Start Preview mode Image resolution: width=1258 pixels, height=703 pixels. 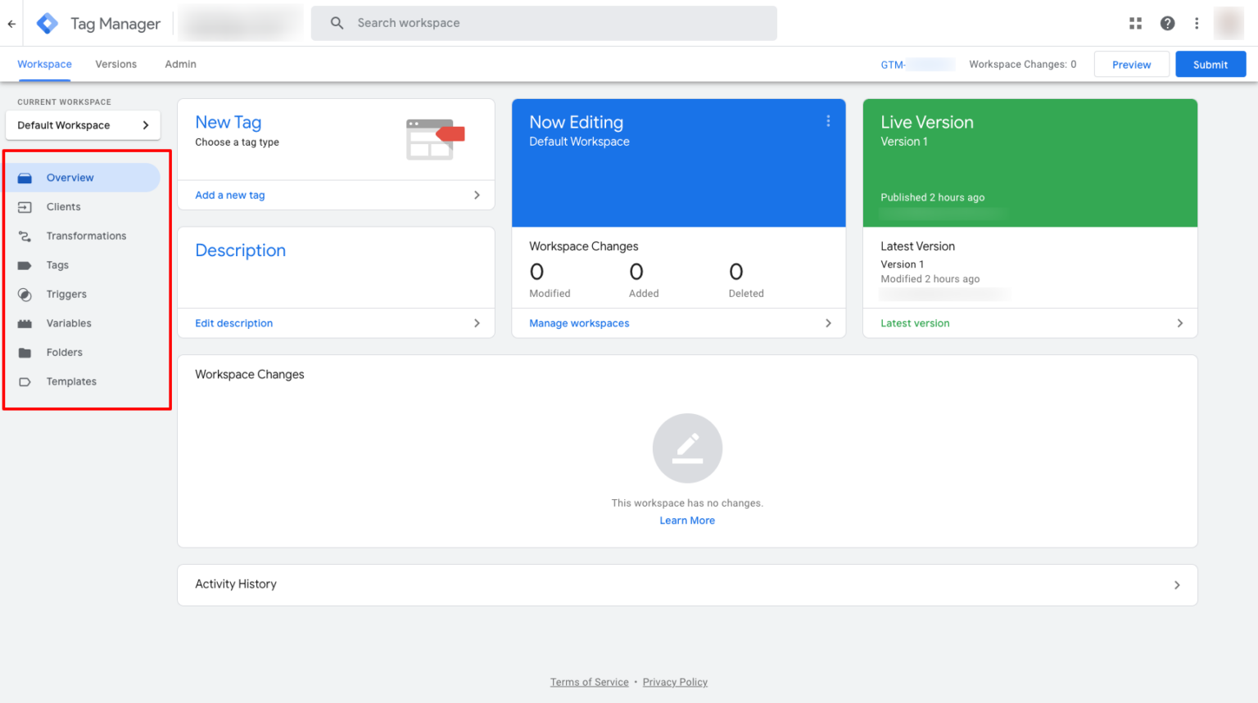1131,64
